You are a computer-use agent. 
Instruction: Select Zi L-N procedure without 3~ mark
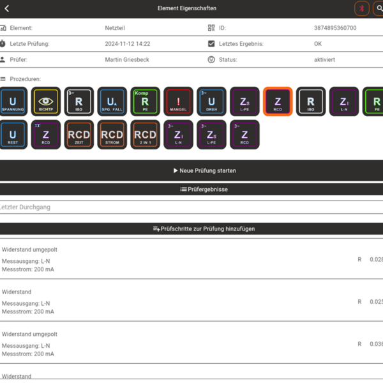coord(344,101)
